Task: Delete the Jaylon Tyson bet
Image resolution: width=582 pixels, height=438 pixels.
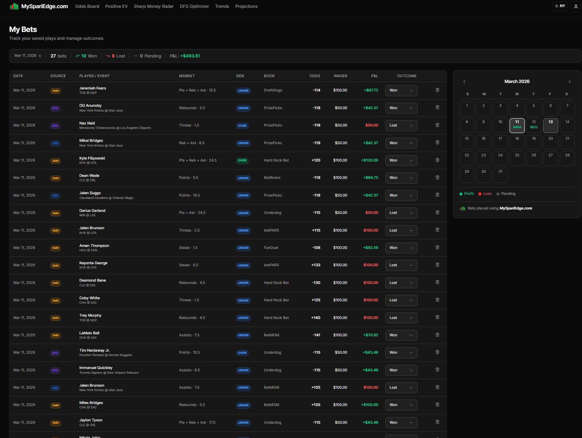Action: click(437, 422)
